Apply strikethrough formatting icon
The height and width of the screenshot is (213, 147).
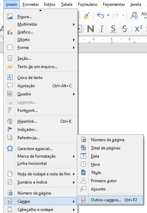click(124, 29)
